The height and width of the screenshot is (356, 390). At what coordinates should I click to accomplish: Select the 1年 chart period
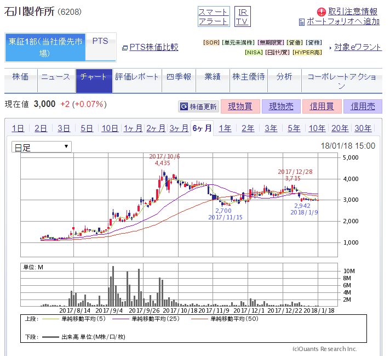coord(225,128)
